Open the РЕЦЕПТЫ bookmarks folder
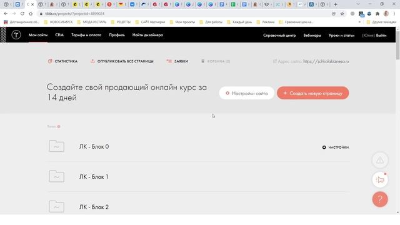 pos(121,22)
